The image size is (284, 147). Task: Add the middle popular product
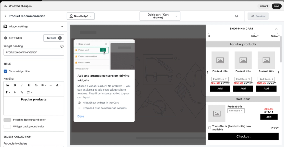(243, 89)
